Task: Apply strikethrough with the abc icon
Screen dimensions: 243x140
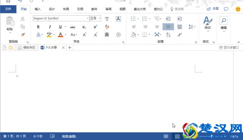Action: [x=73, y=27]
